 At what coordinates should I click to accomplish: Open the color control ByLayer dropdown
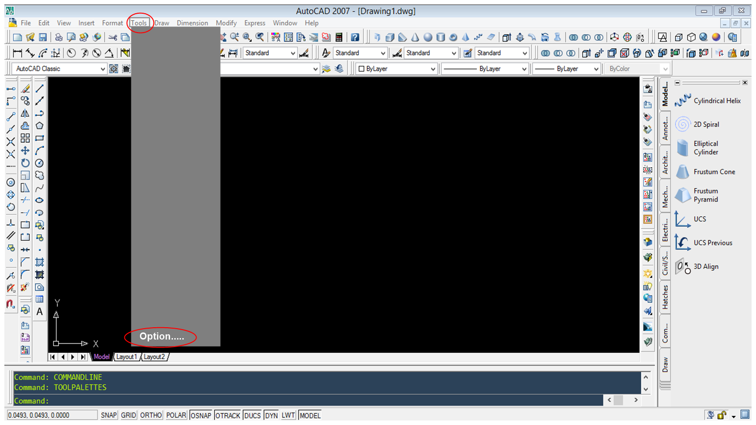(x=396, y=69)
